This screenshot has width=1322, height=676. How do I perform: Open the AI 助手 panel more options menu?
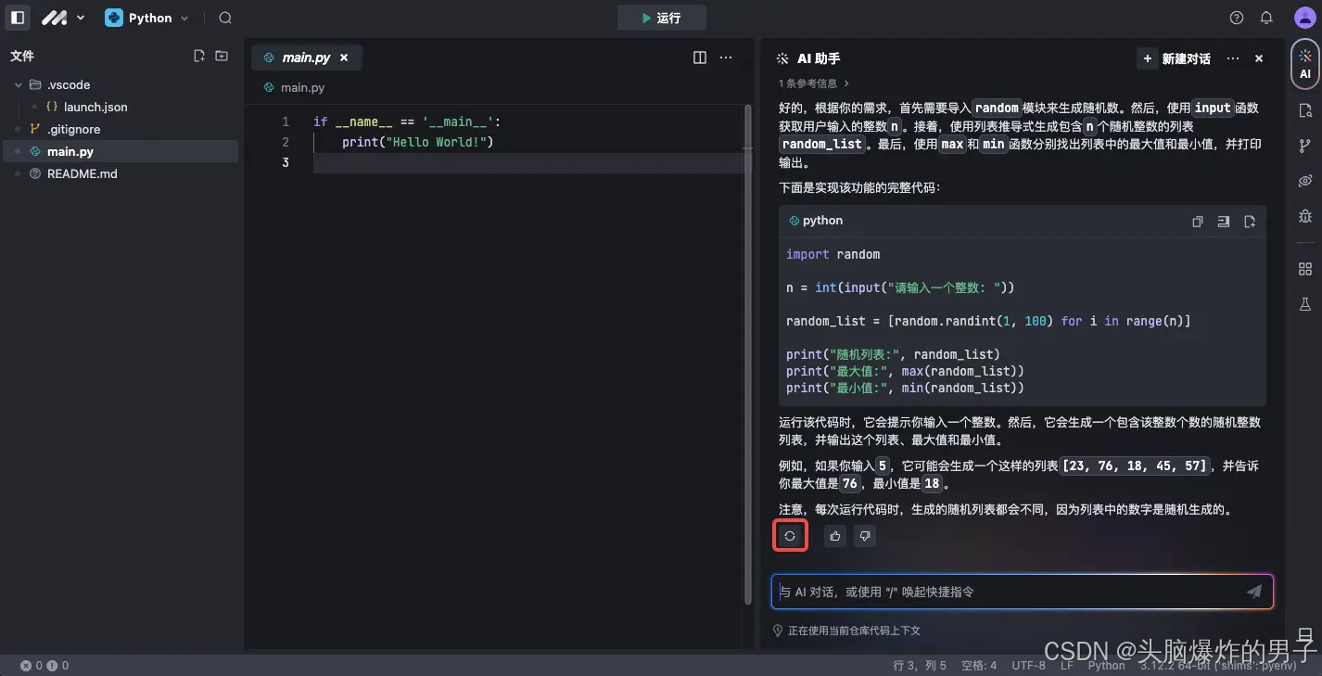(x=1233, y=57)
